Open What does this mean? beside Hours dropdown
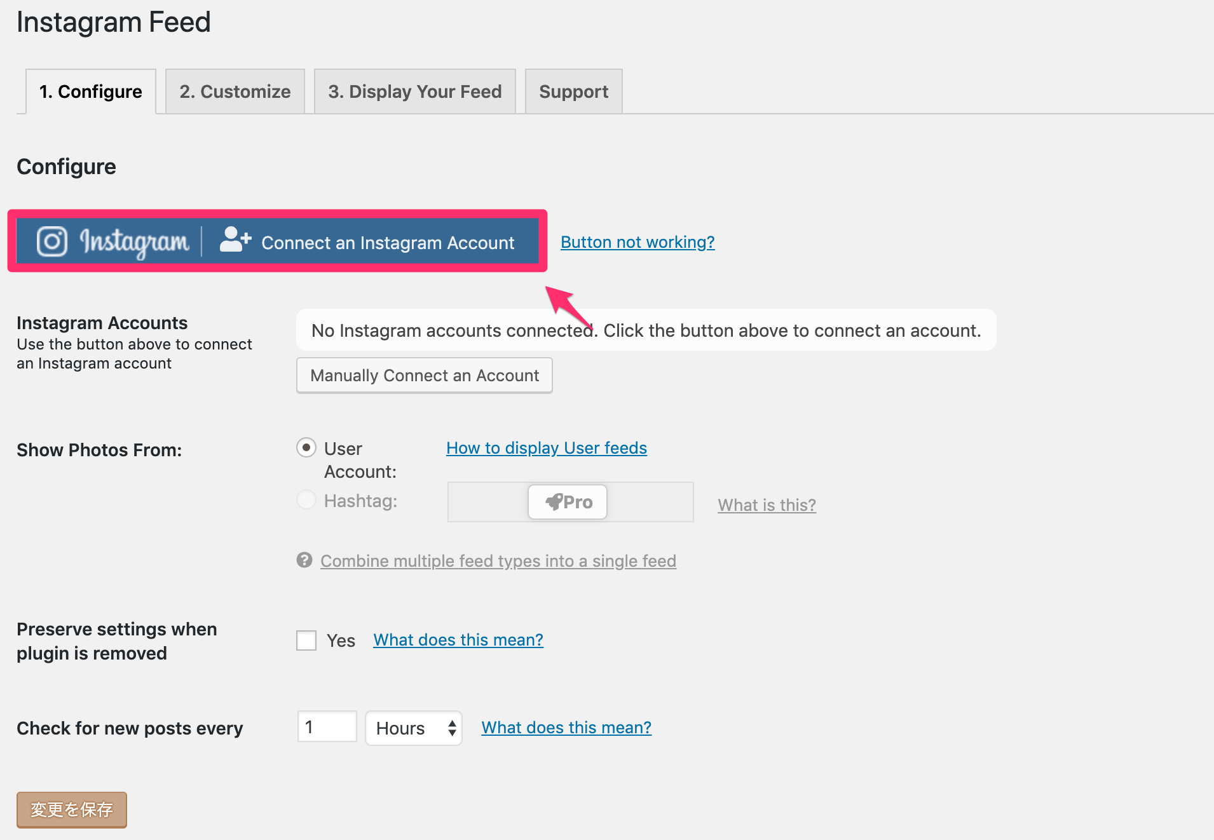This screenshot has width=1214, height=840. pos(566,728)
